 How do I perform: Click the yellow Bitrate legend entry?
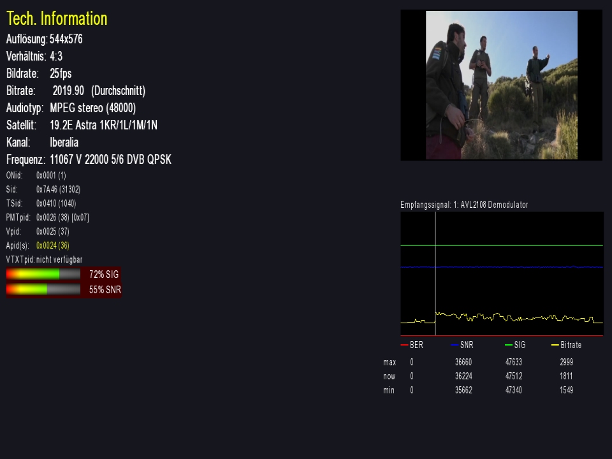click(x=566, y=345)
